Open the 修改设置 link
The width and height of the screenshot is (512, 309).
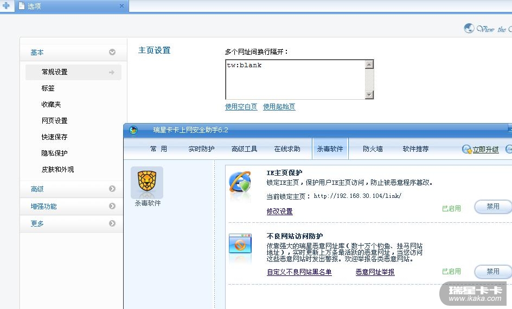tap(279, 211)
